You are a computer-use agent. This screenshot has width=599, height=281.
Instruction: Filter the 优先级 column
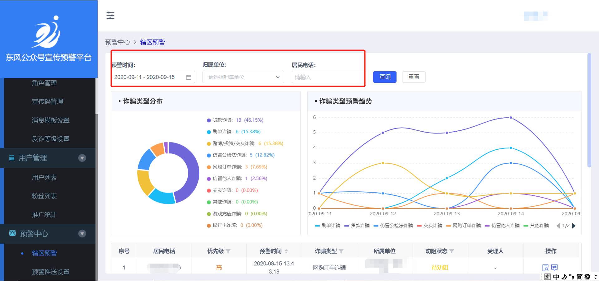pyautogui.click(x=228, y=251)
